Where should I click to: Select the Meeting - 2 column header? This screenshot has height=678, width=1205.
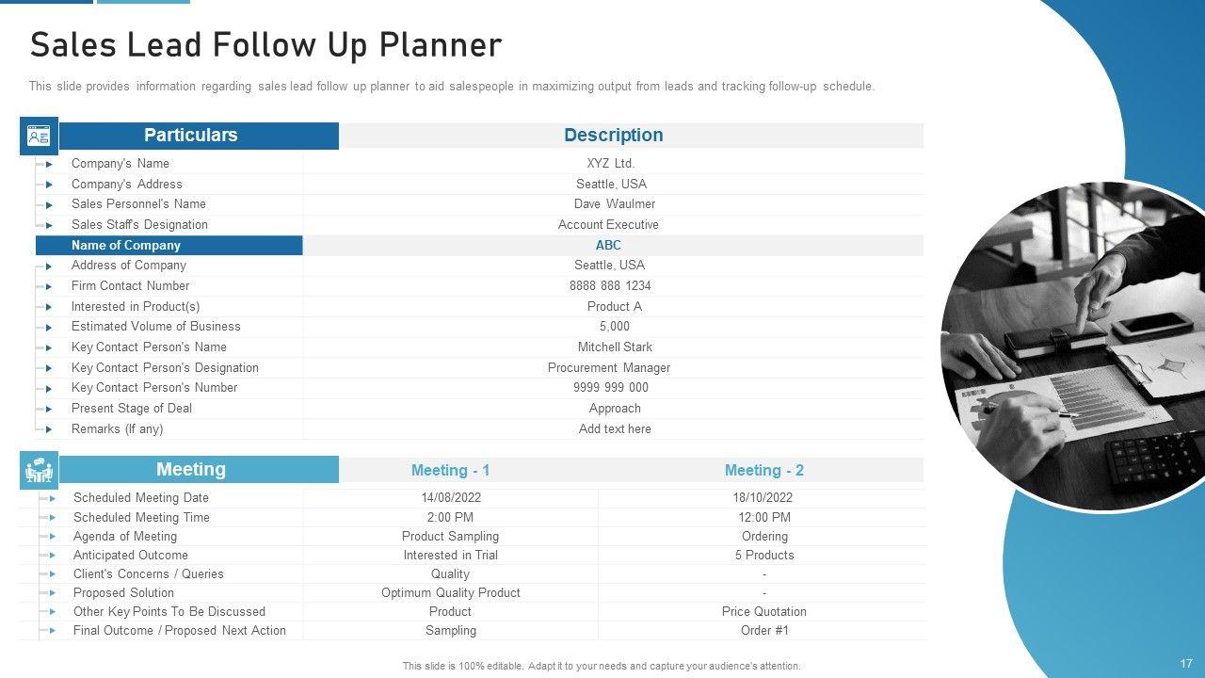click(763, 470)
